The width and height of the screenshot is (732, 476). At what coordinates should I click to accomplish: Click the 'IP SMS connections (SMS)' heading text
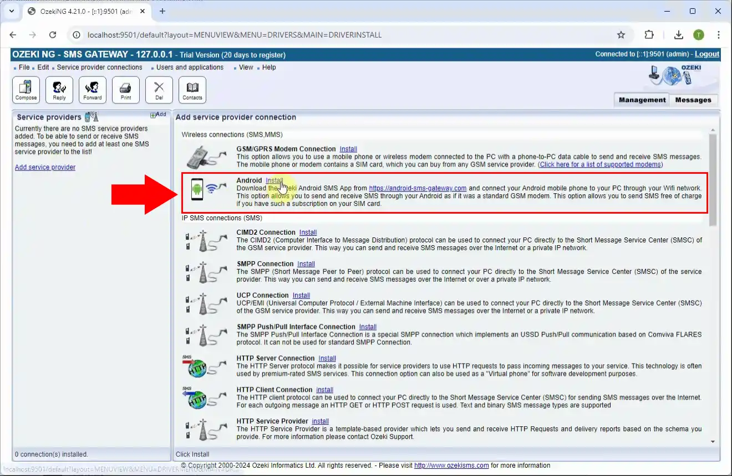point(222,218)
